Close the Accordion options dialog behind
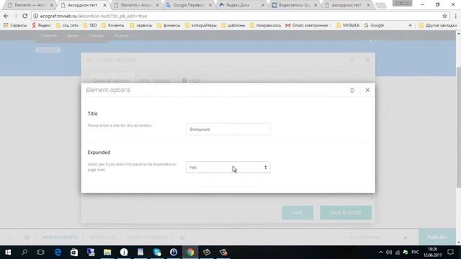Viewport: 461px width, 259px height. coord(367,60)
